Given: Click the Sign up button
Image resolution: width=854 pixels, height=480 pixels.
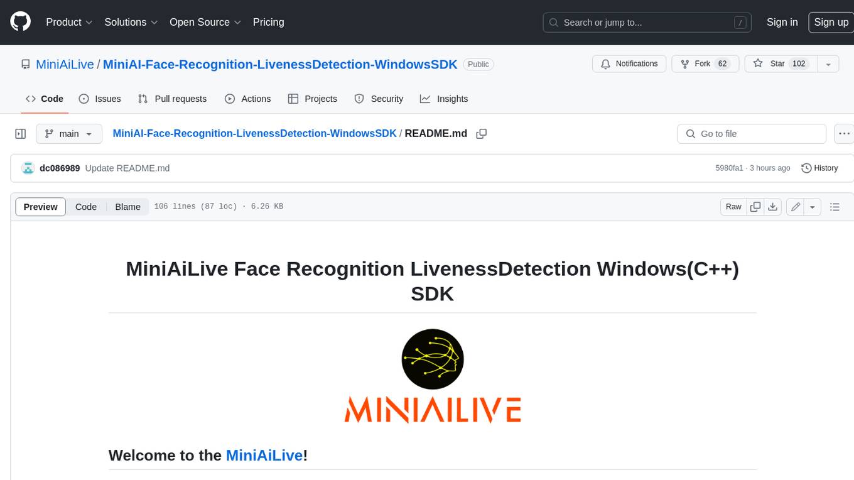Looking at the screenshot, I should [831, 22].
